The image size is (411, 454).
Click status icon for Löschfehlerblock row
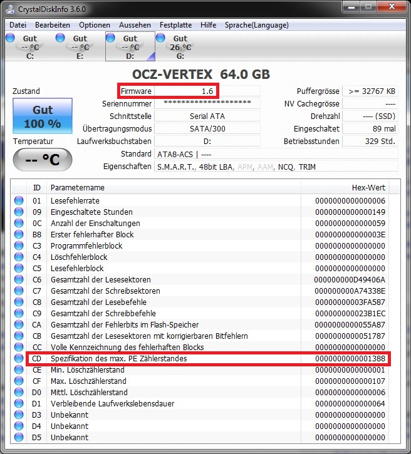pyautogui.click(x=19, y=257)
